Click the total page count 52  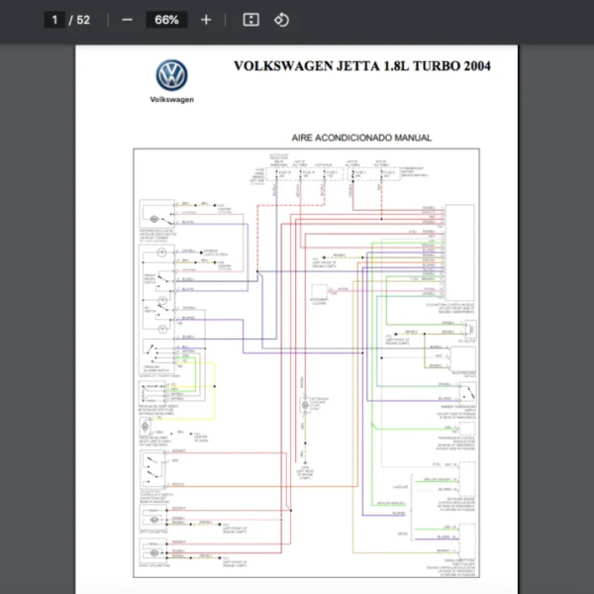pos(83,20)
